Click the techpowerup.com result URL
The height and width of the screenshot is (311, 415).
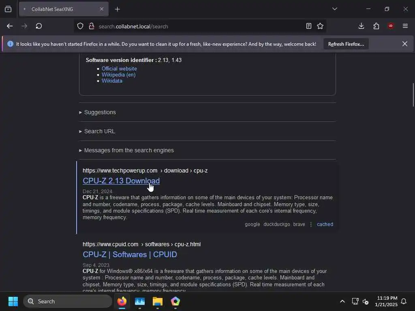pos(145,171)
